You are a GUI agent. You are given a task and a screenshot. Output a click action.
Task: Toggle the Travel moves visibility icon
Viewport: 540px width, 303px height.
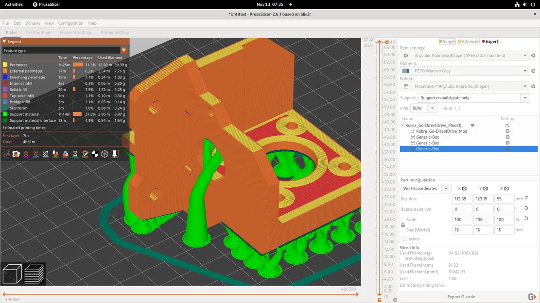[6, 154]
